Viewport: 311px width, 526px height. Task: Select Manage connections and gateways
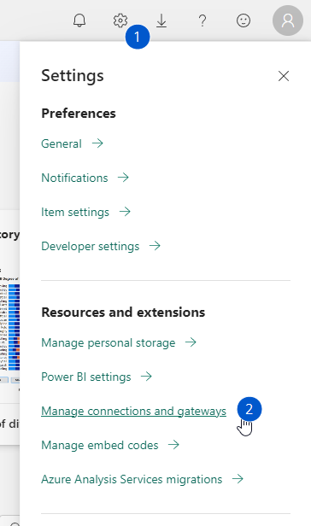[x=133, y=412]
